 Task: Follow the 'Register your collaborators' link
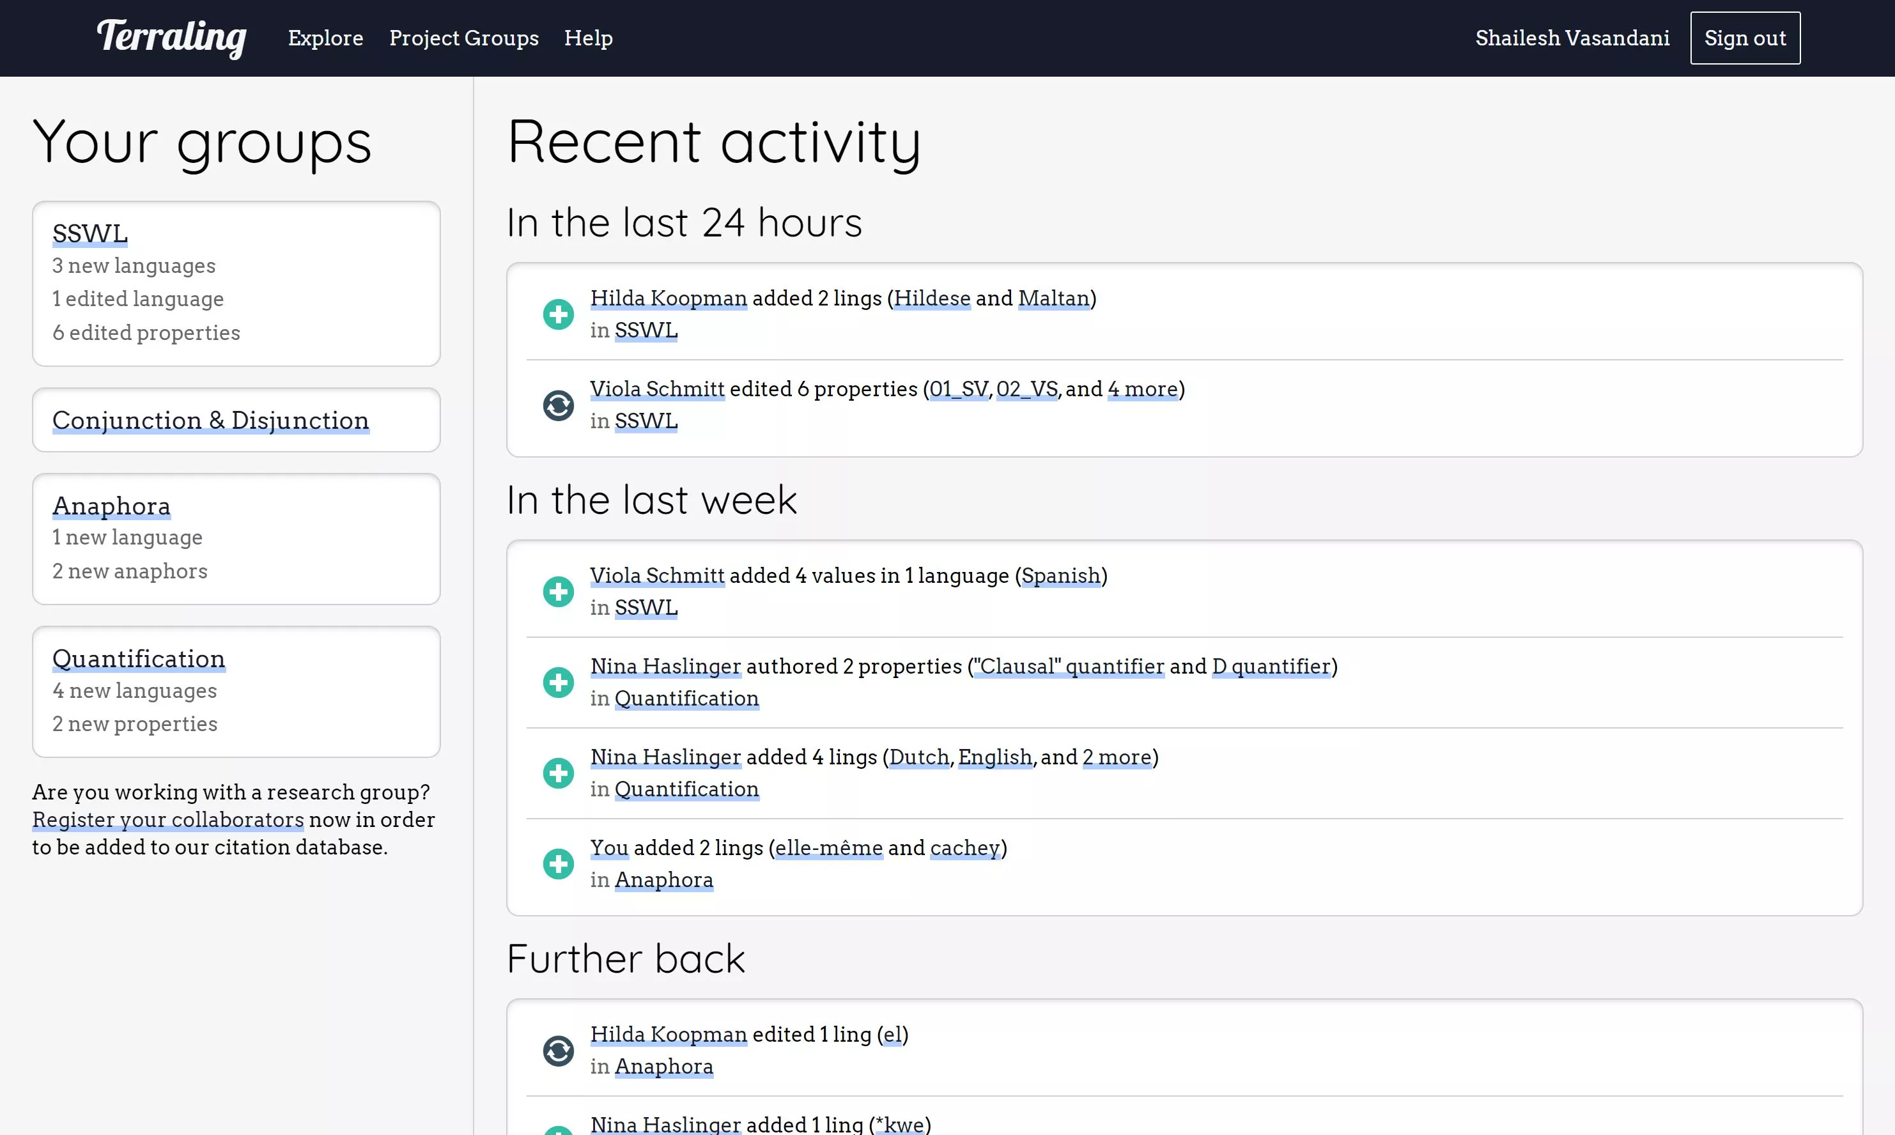tap(168, 820)
